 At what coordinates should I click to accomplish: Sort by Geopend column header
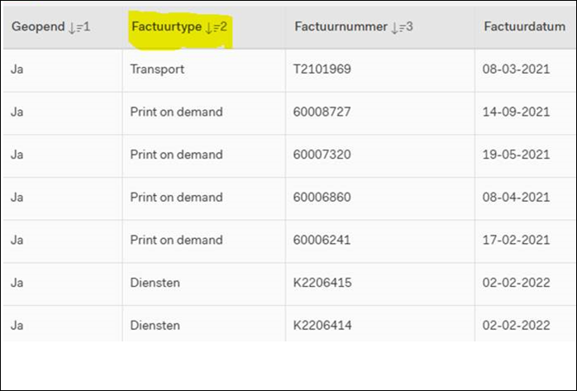39,27
